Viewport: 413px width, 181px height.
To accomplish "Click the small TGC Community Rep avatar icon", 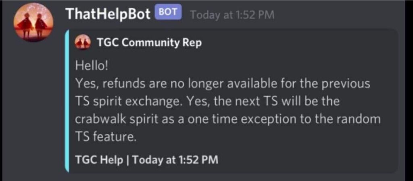I will coord(82,43).
